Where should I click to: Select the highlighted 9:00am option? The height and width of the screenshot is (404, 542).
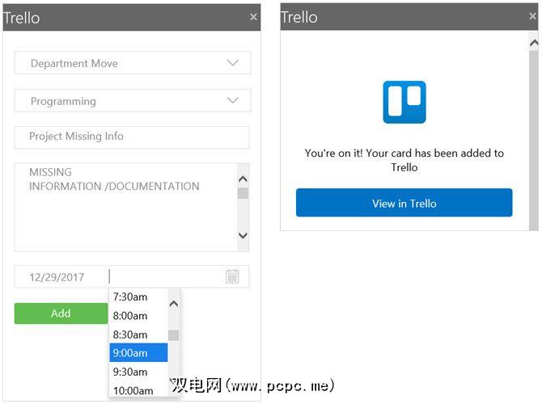point(130,352)
